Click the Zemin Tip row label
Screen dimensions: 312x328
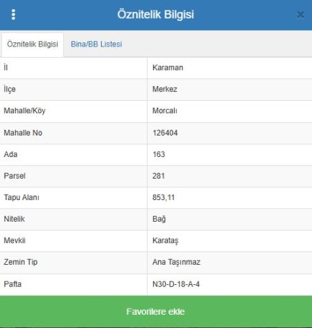[x=21, y=262]
